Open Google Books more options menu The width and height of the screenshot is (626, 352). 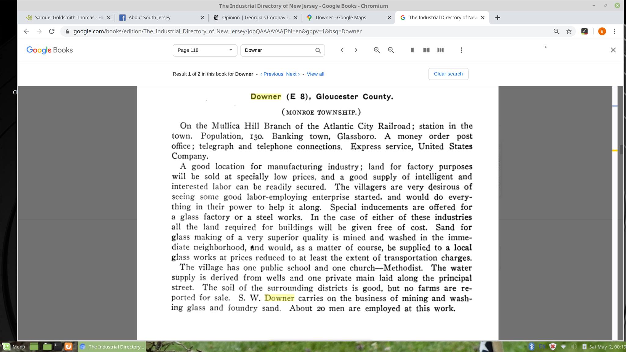point(462,50)
